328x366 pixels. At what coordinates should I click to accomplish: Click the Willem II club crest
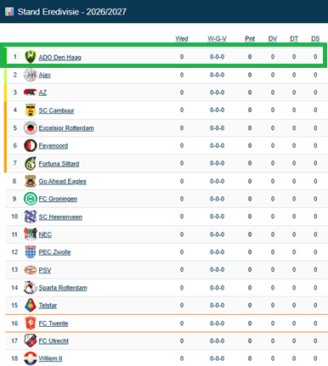point(31,358)
